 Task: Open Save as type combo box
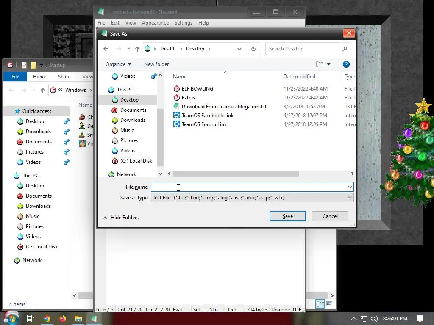(x=252, y=198)
